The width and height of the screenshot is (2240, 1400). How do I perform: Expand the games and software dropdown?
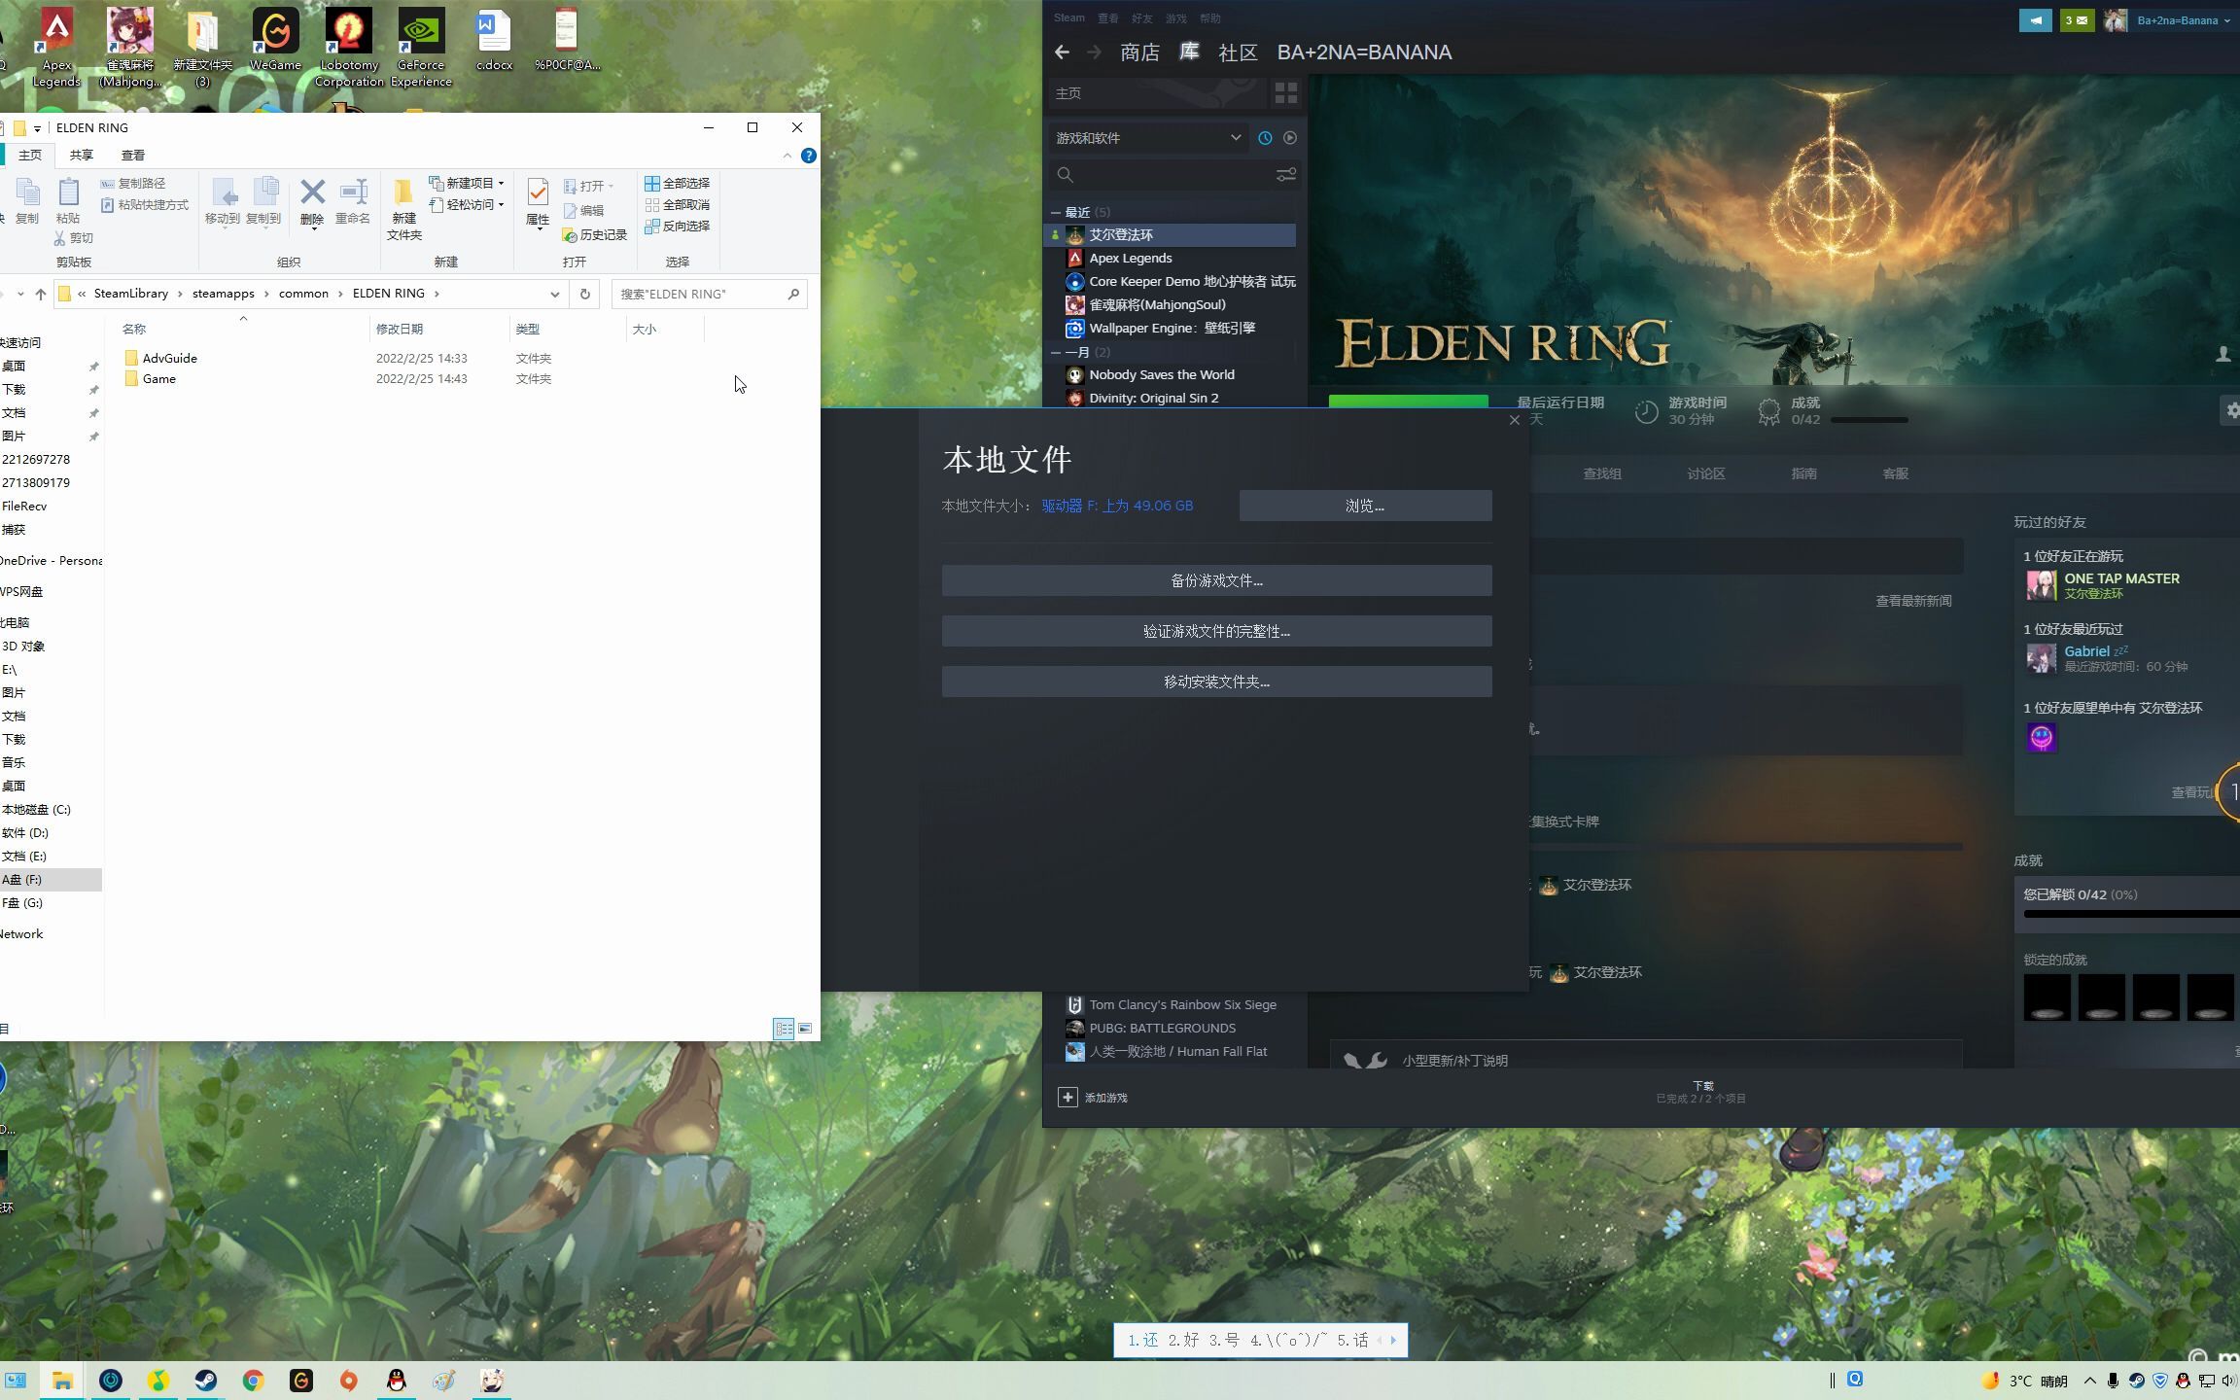[1234, 137]
